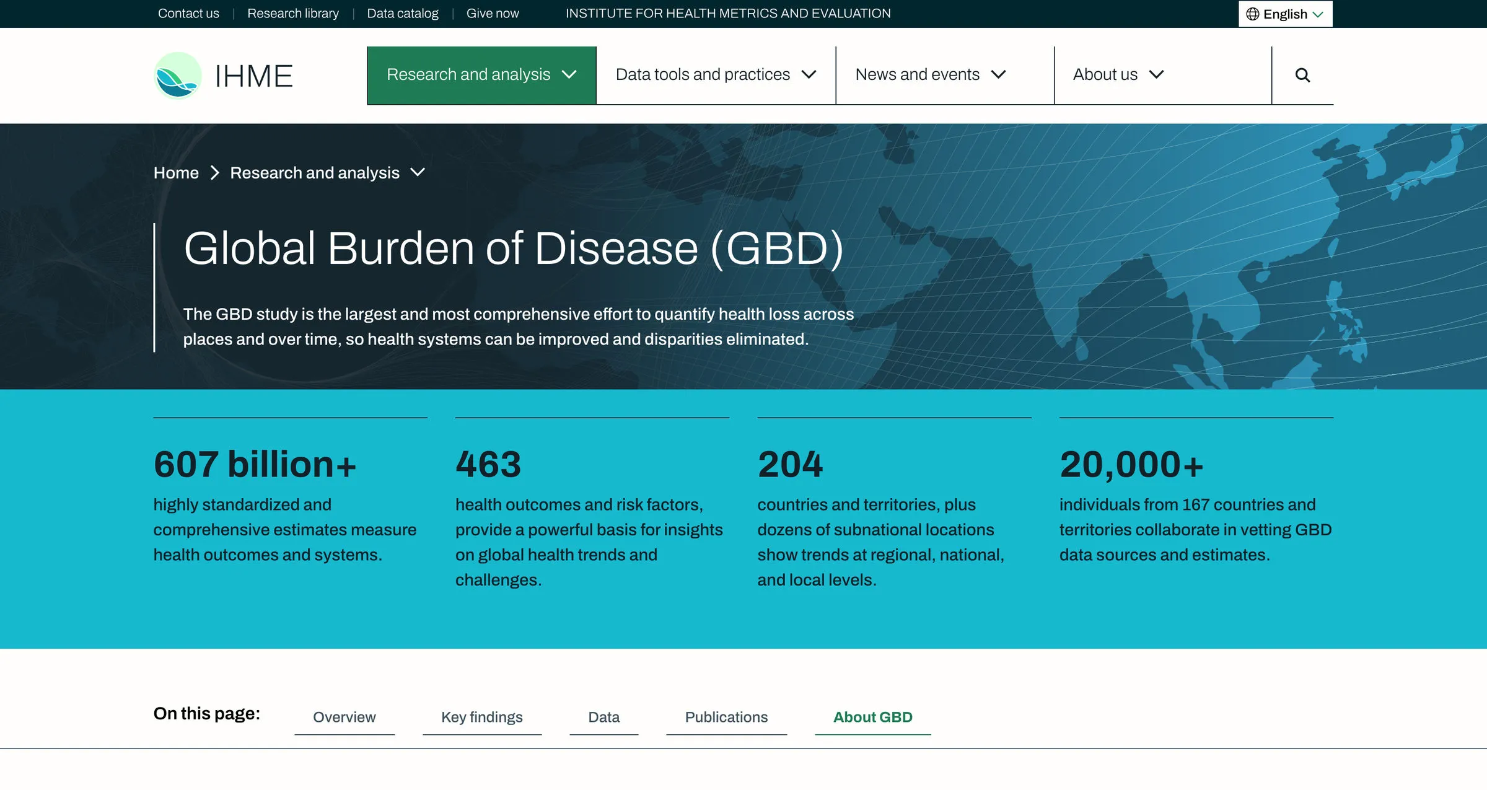Screen dimensions: 1487x790
Task: Click text about individuals from 167 countries
Action: [1196, 530]
